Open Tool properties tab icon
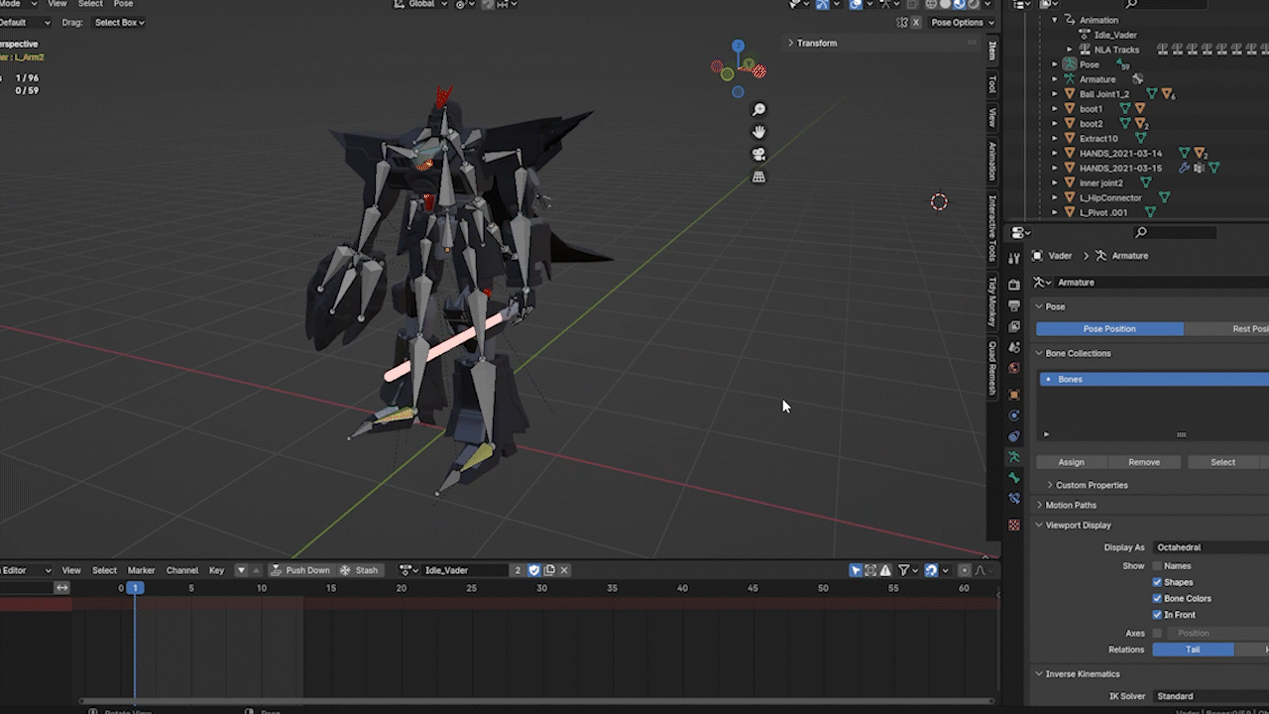The image size is (1269, 714). pos(1014,258)
